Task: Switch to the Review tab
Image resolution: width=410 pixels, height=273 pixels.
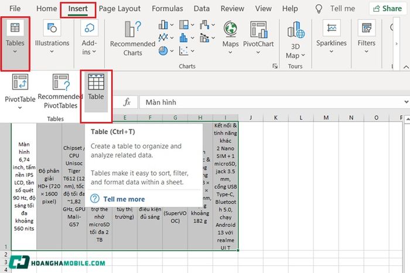Action: (x=232, y=9)
